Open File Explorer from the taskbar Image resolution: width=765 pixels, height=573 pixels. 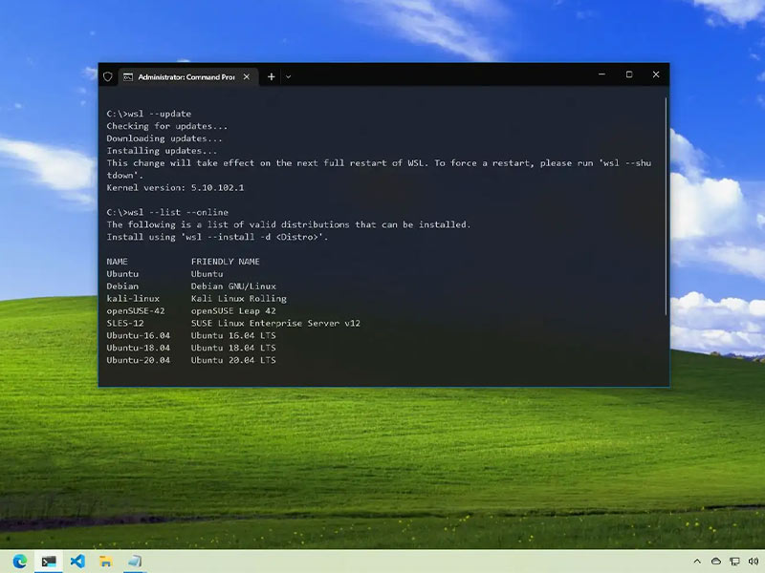[105, 562]
